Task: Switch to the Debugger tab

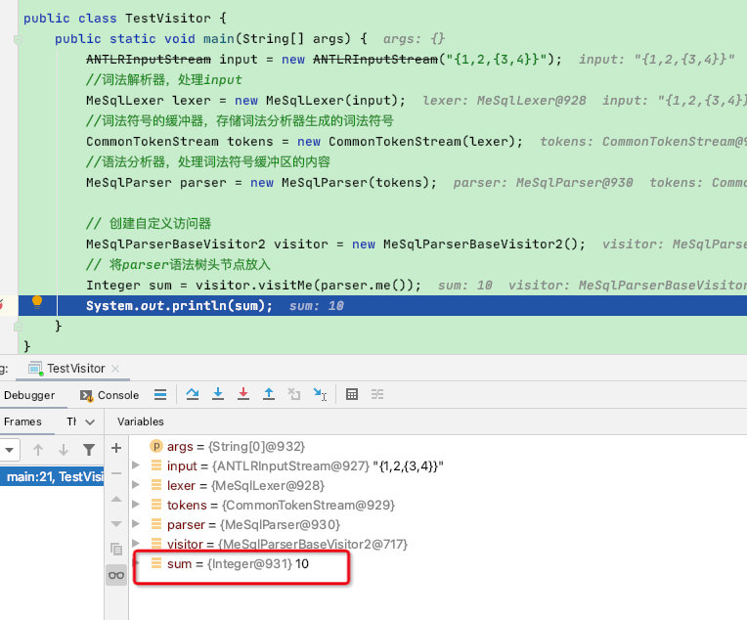Action: 29,395
